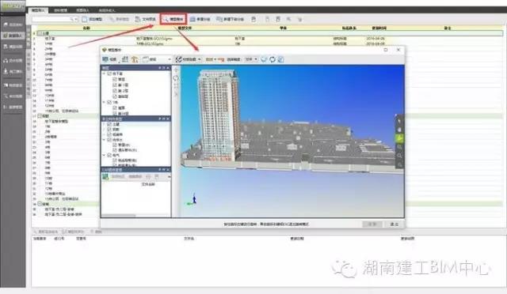This screenshot has width=507, height=294.
Task: Click the top icon on viewport right strip
Action: coord(399,121)
